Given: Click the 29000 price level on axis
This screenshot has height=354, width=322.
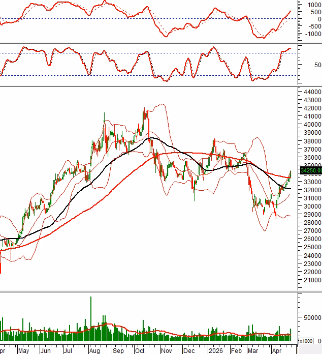Looking at the screenshot, I should point(311,215).
